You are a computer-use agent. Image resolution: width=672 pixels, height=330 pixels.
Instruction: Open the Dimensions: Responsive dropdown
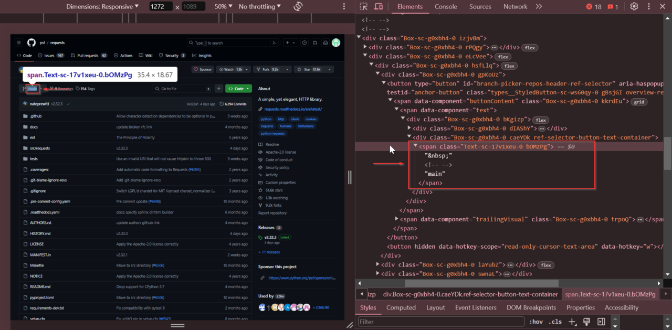[x=103, y=6]
